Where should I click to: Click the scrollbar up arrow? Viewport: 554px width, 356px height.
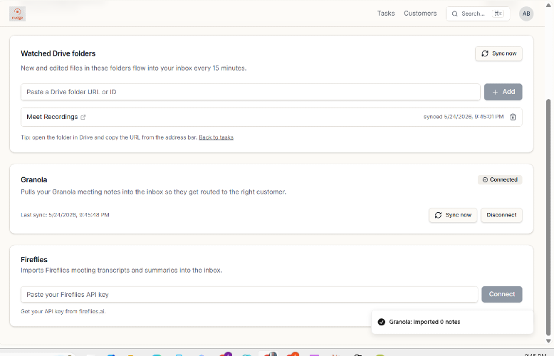pos(548,5)
